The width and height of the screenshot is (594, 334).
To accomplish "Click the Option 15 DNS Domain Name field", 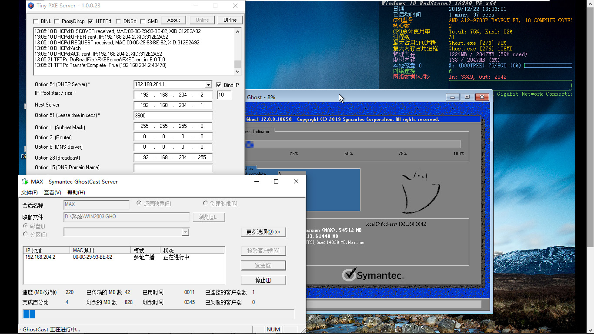I will [173, 168].
